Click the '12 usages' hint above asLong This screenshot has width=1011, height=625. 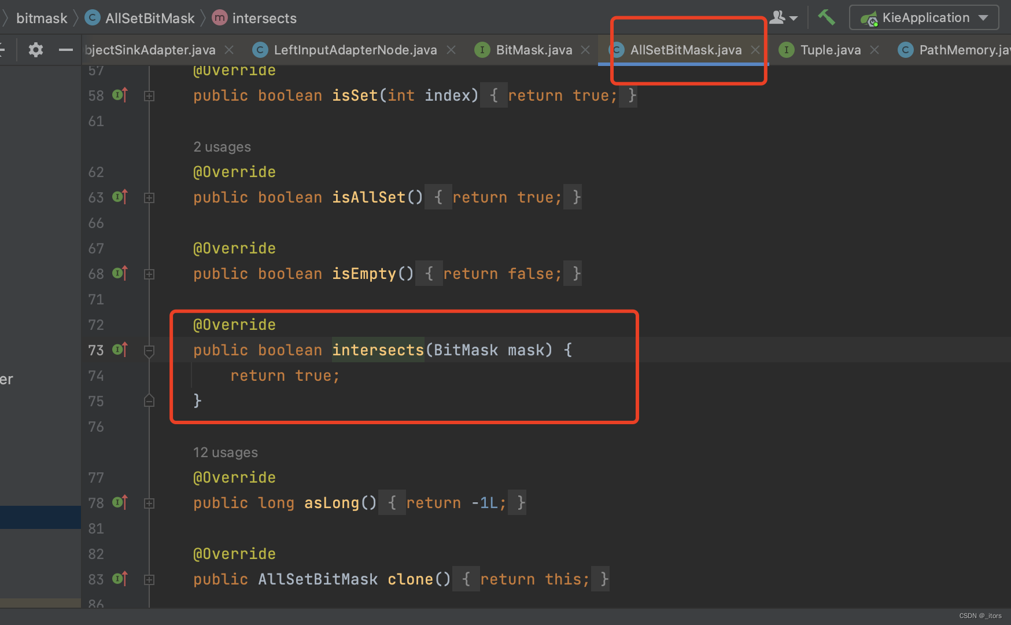pos(226,453)
